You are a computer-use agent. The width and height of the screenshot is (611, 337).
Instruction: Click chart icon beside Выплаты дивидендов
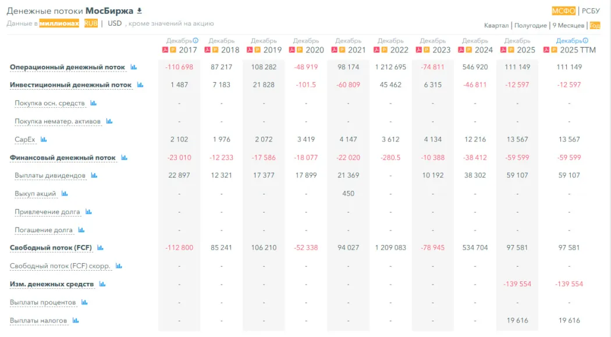[x=94, y=176]
